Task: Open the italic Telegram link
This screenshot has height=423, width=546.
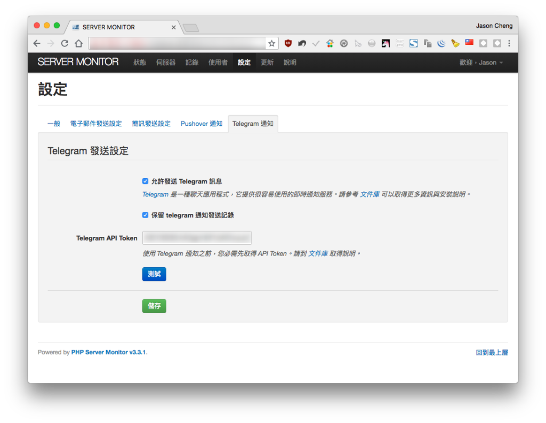Action: [155, 194]
